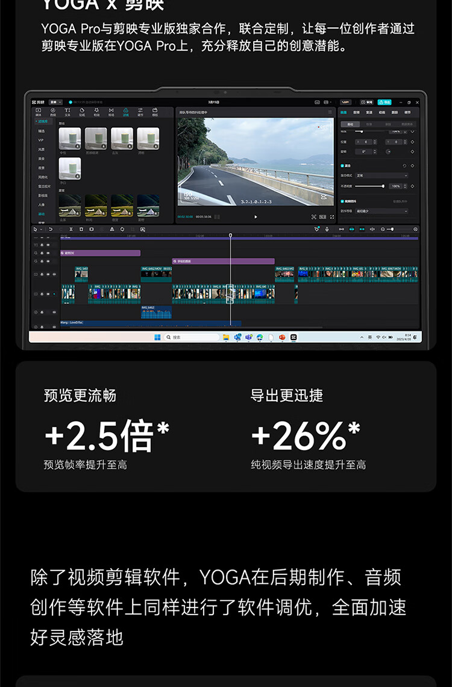Toggle the 混合 (Blend) checkbox
This screenshot has height=687, width=452.
click(x=342, y=165)
